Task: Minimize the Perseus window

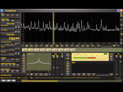Action: 118,11
